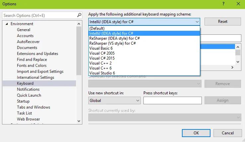Open Import and Export Settings
The image size is (245, 142).
click(x=40, y=71)
